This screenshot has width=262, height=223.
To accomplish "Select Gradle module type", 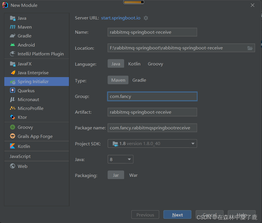I will (x=37, y=36).
